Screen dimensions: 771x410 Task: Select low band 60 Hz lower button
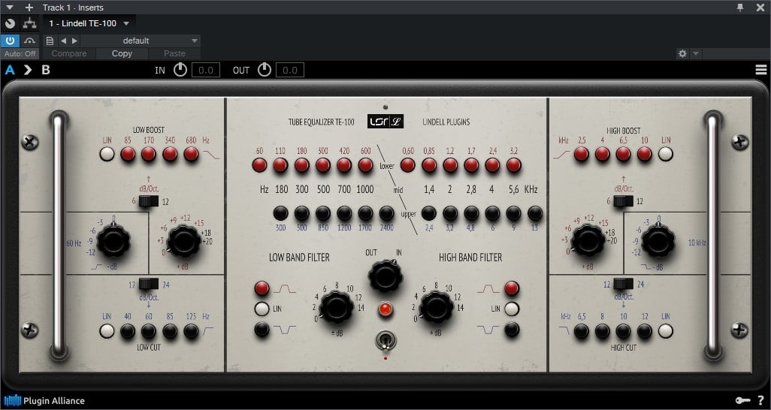(259, 164)
